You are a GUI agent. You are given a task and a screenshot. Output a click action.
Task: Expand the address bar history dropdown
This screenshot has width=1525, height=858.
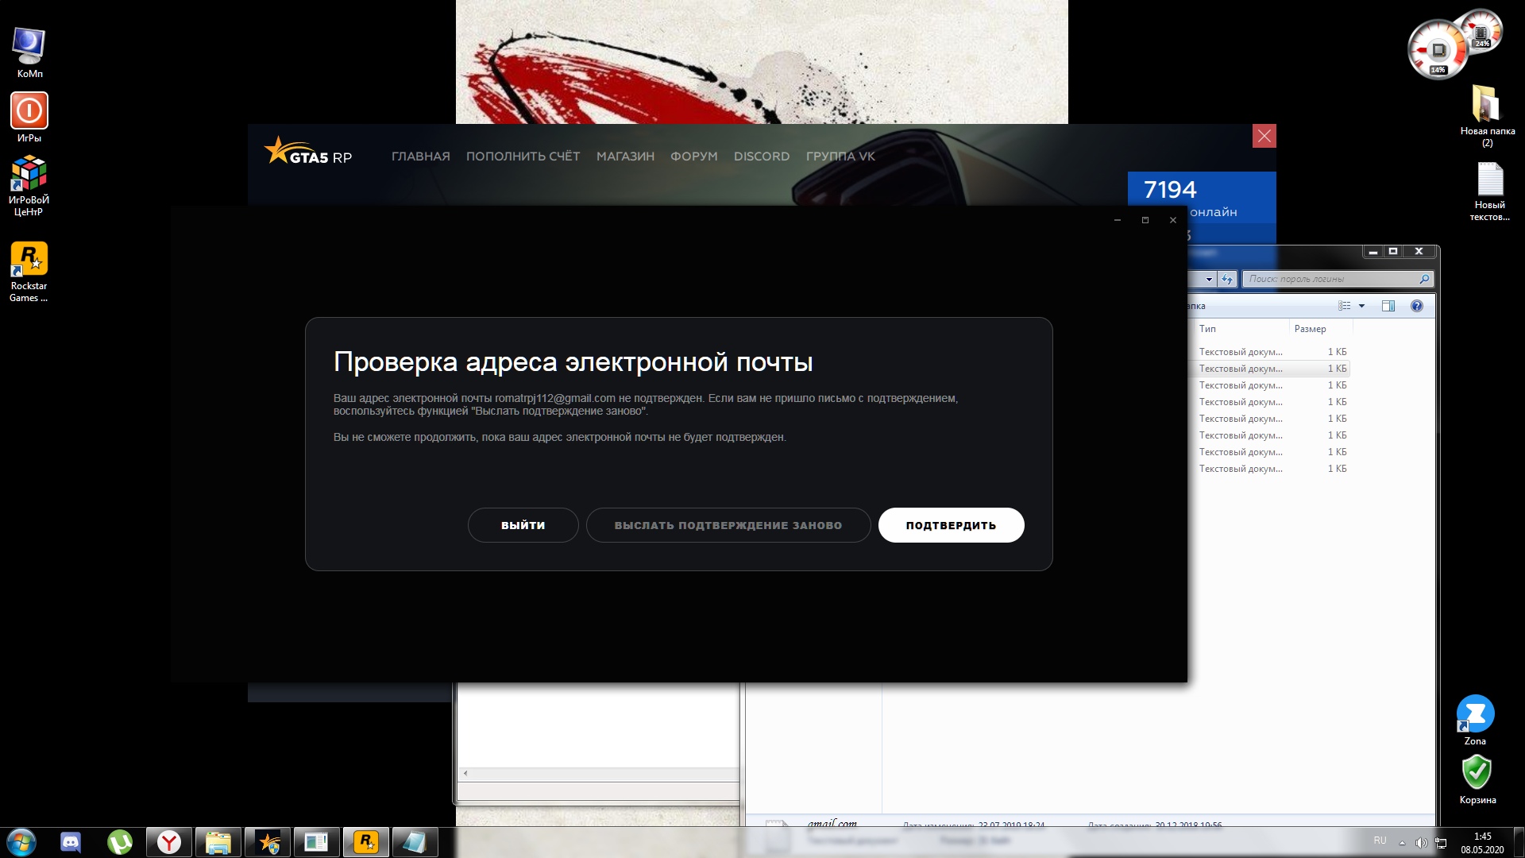tap(1209, 279)
